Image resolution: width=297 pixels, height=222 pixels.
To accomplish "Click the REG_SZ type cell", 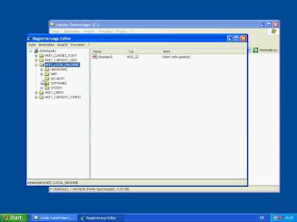I will [133, 57].
